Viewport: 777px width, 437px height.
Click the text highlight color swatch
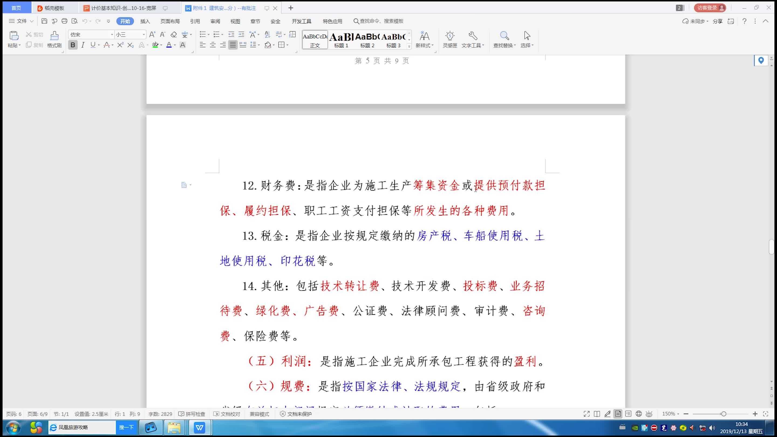(155, 45)
